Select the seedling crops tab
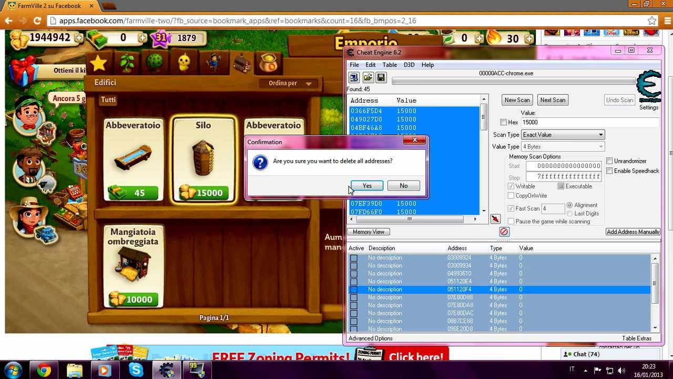Viewport: 673px width, 379px height. tap(127, 63)
